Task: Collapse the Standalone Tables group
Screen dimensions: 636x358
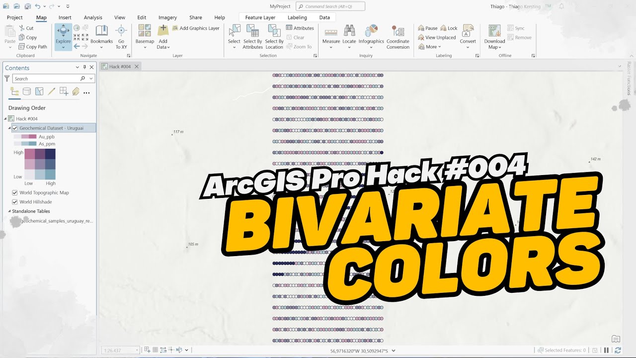Action: click(9, 211)
